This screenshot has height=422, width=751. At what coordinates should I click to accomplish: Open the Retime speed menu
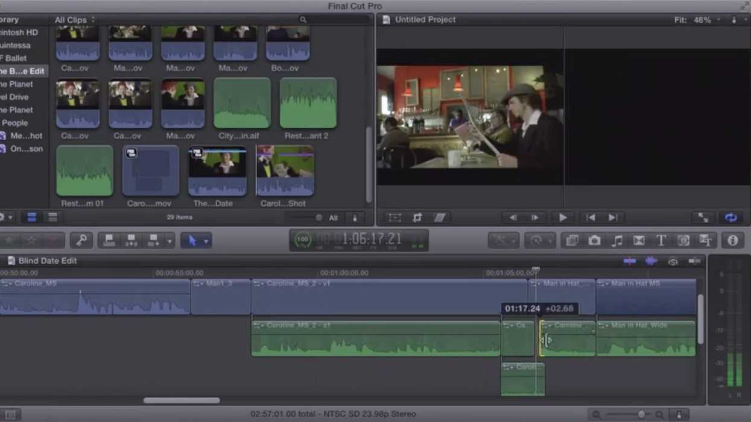[x=540, y=241]
